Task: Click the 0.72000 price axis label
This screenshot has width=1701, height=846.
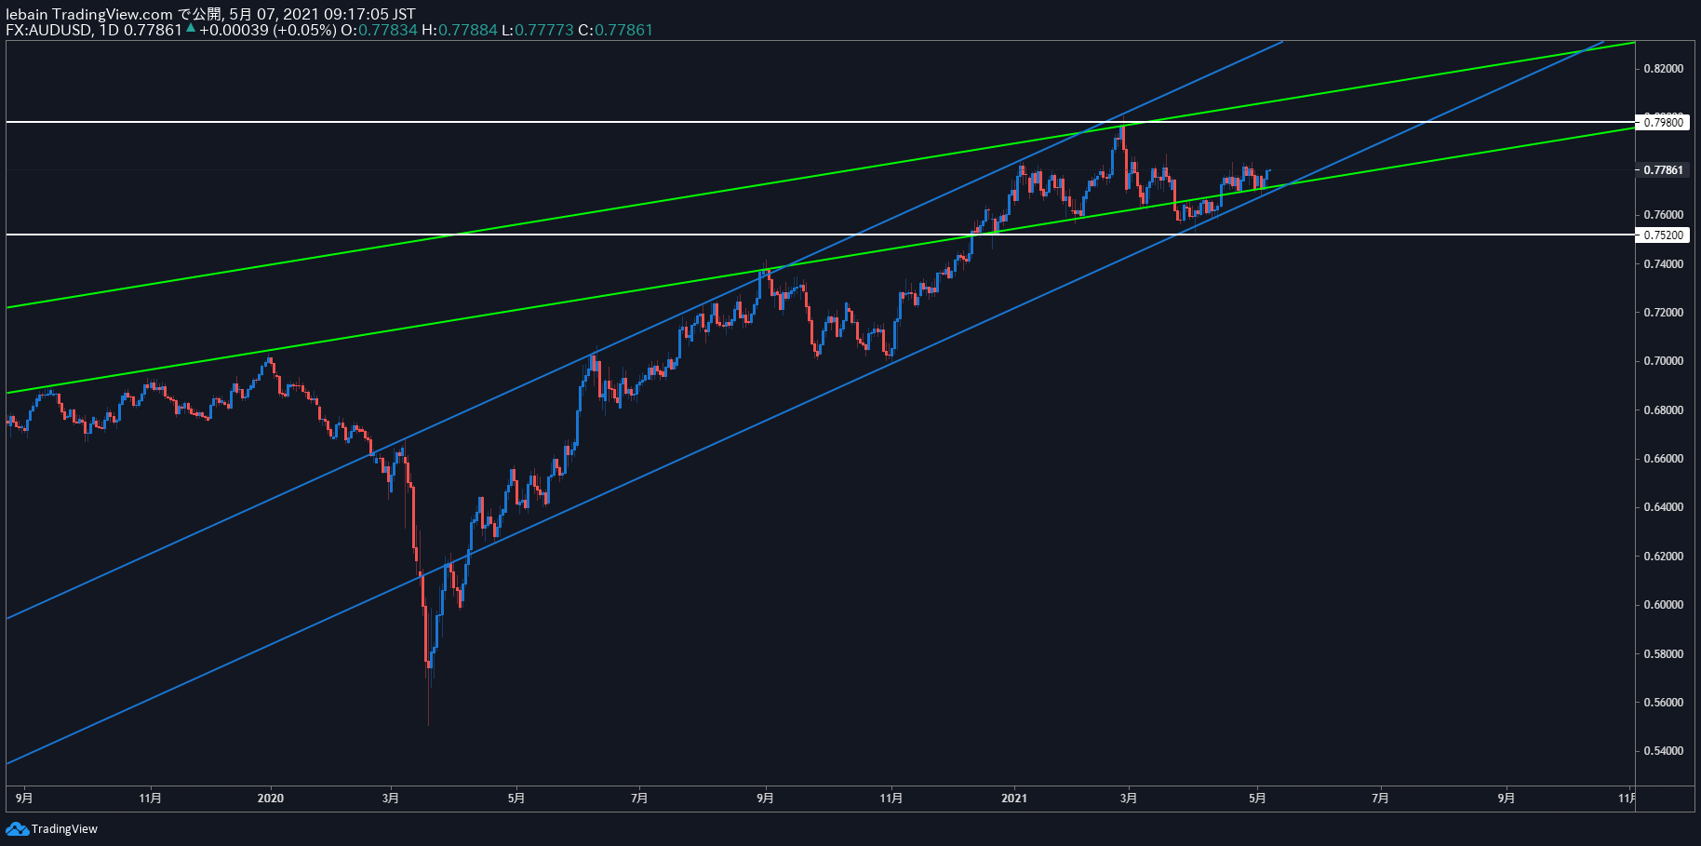Action: click(x=1664, y=313)
